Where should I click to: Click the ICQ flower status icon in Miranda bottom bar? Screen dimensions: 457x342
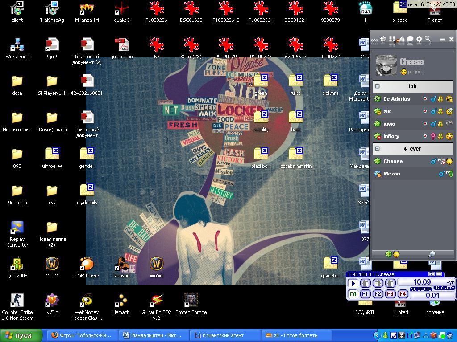[x=389, y=254]
